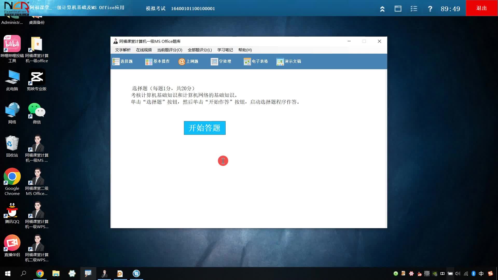Screen dimensions: 498x280
Task: Click the volume icon in system tray
Action: [x=458, y=274]
